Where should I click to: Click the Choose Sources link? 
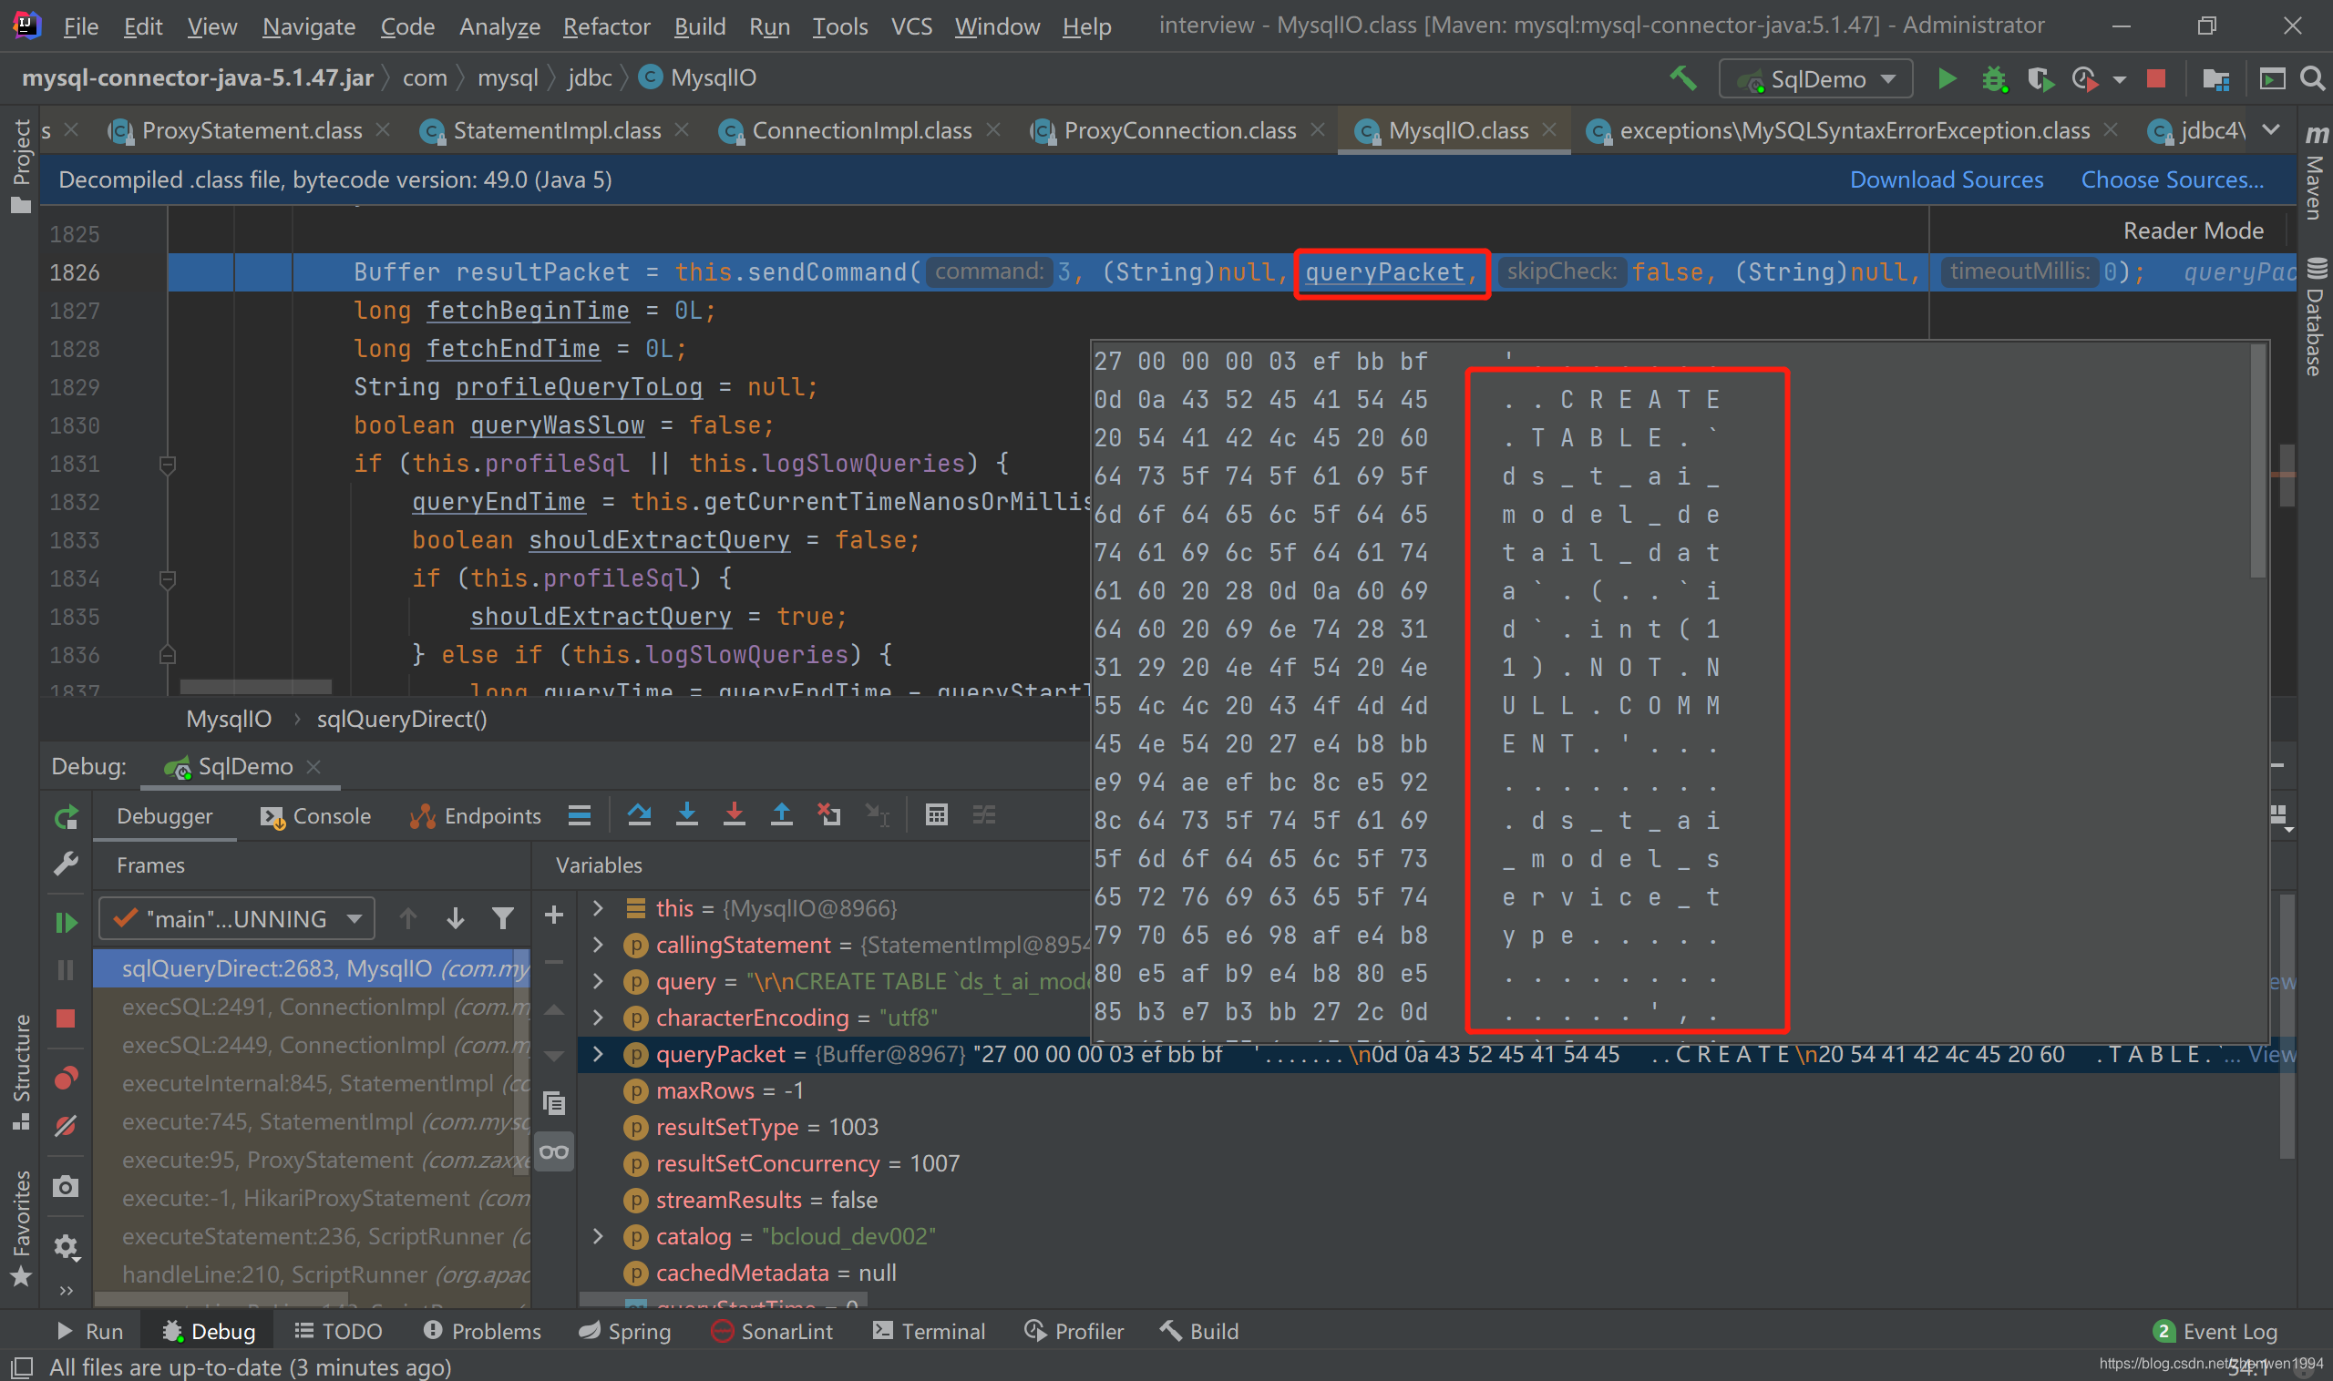pyautogui.click(x=2172, y=179)
